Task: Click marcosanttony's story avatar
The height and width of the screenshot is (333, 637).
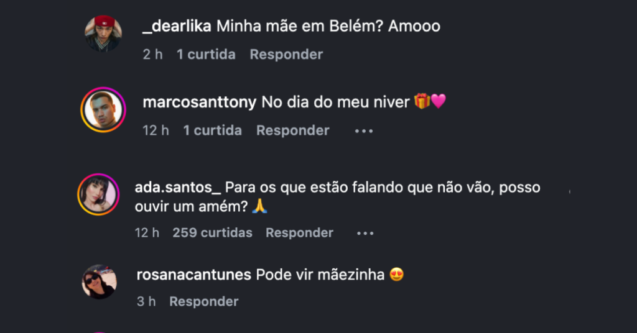Action: click(103, 109)
